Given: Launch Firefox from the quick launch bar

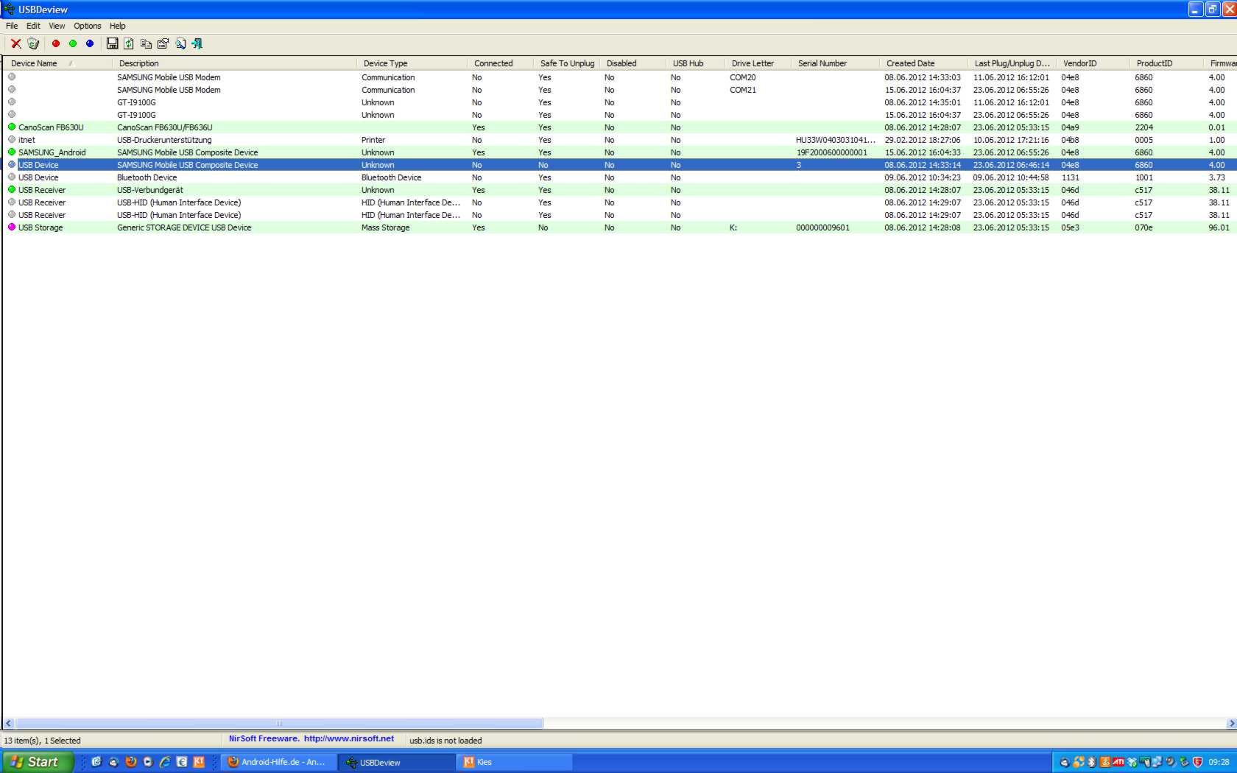Looking at the screenshot, I should tap(130, 762).
